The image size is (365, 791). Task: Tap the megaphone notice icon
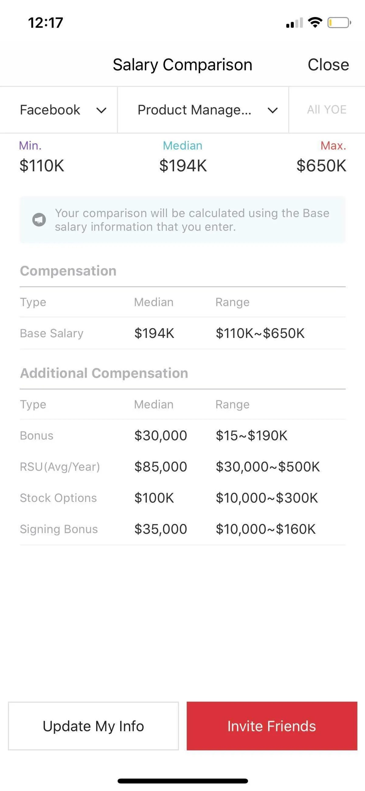tap(39, 220)
